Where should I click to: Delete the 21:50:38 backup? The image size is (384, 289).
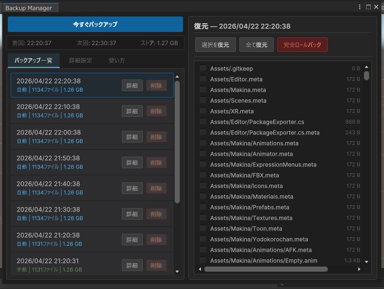pos(156,162)
